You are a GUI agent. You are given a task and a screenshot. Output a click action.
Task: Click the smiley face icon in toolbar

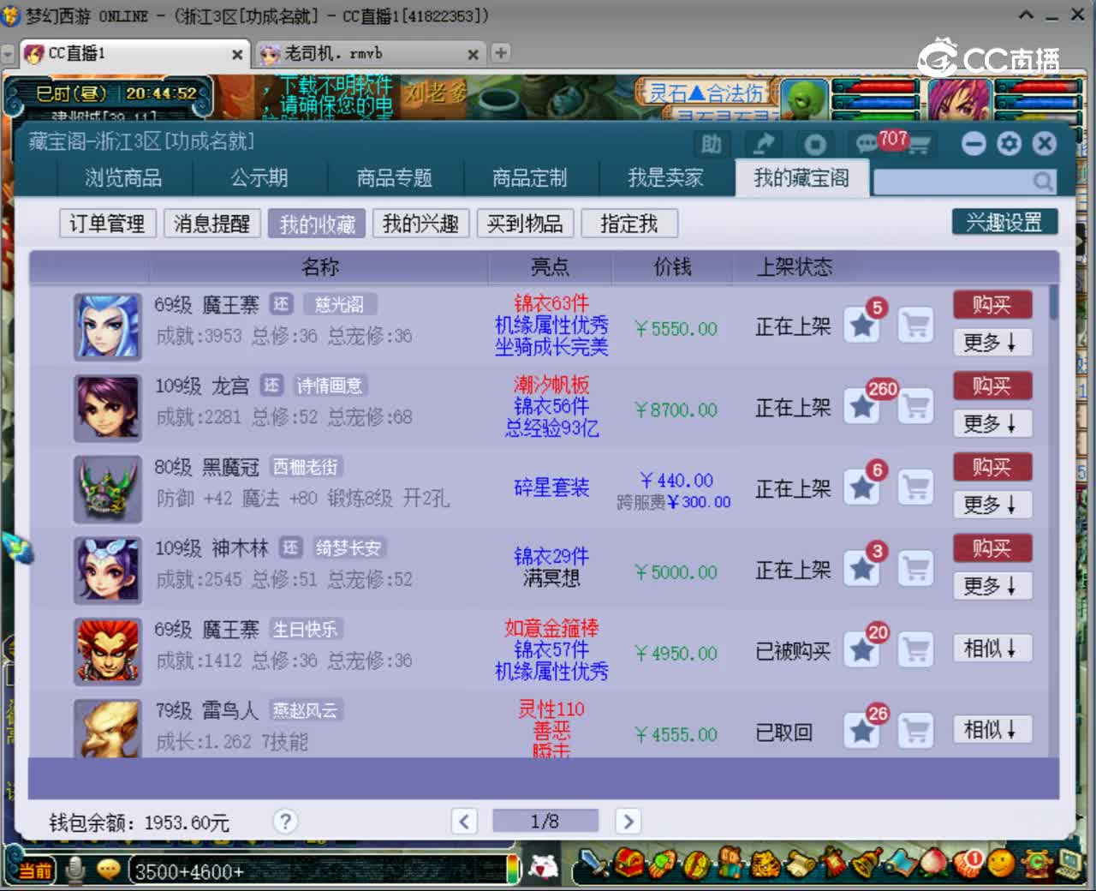tap(1000, 864)
